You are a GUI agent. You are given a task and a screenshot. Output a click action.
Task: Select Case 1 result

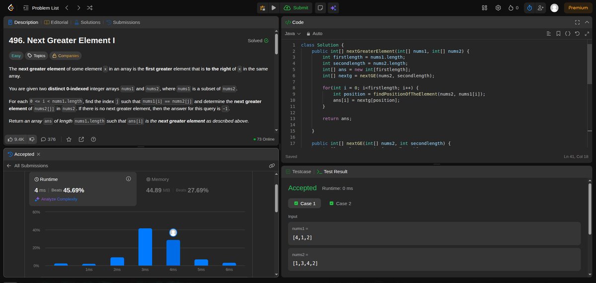point(304,204)
